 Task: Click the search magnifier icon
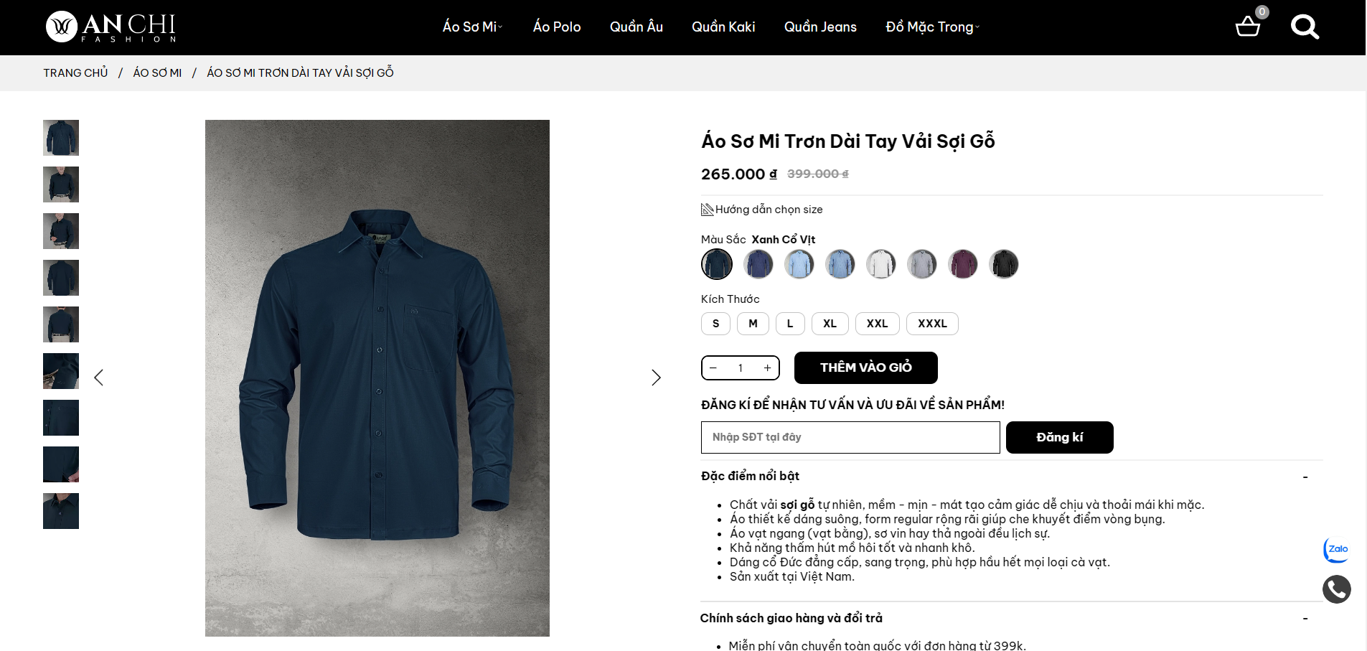(x=1305, y=27)
